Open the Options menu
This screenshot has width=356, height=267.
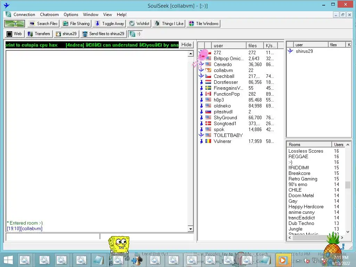[x=71, y=15]
